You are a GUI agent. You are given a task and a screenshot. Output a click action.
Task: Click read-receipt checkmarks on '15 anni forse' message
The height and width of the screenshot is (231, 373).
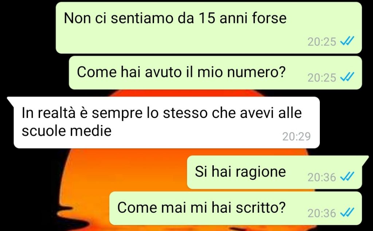(x=347, y=41)
